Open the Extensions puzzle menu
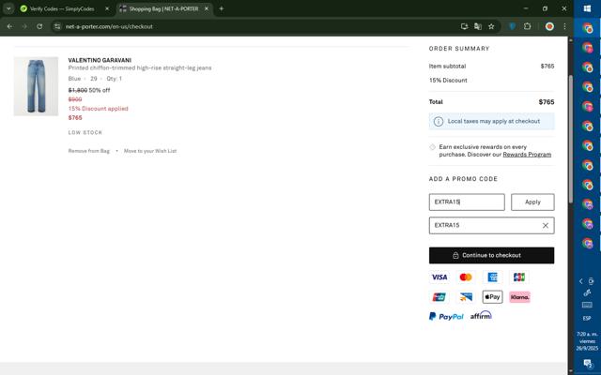 (x=528, y=26)
